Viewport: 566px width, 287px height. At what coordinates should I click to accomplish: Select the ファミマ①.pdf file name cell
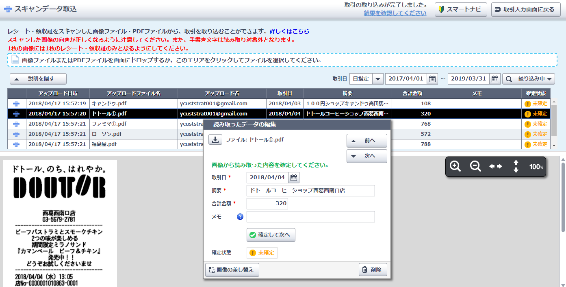coord(133,124)
